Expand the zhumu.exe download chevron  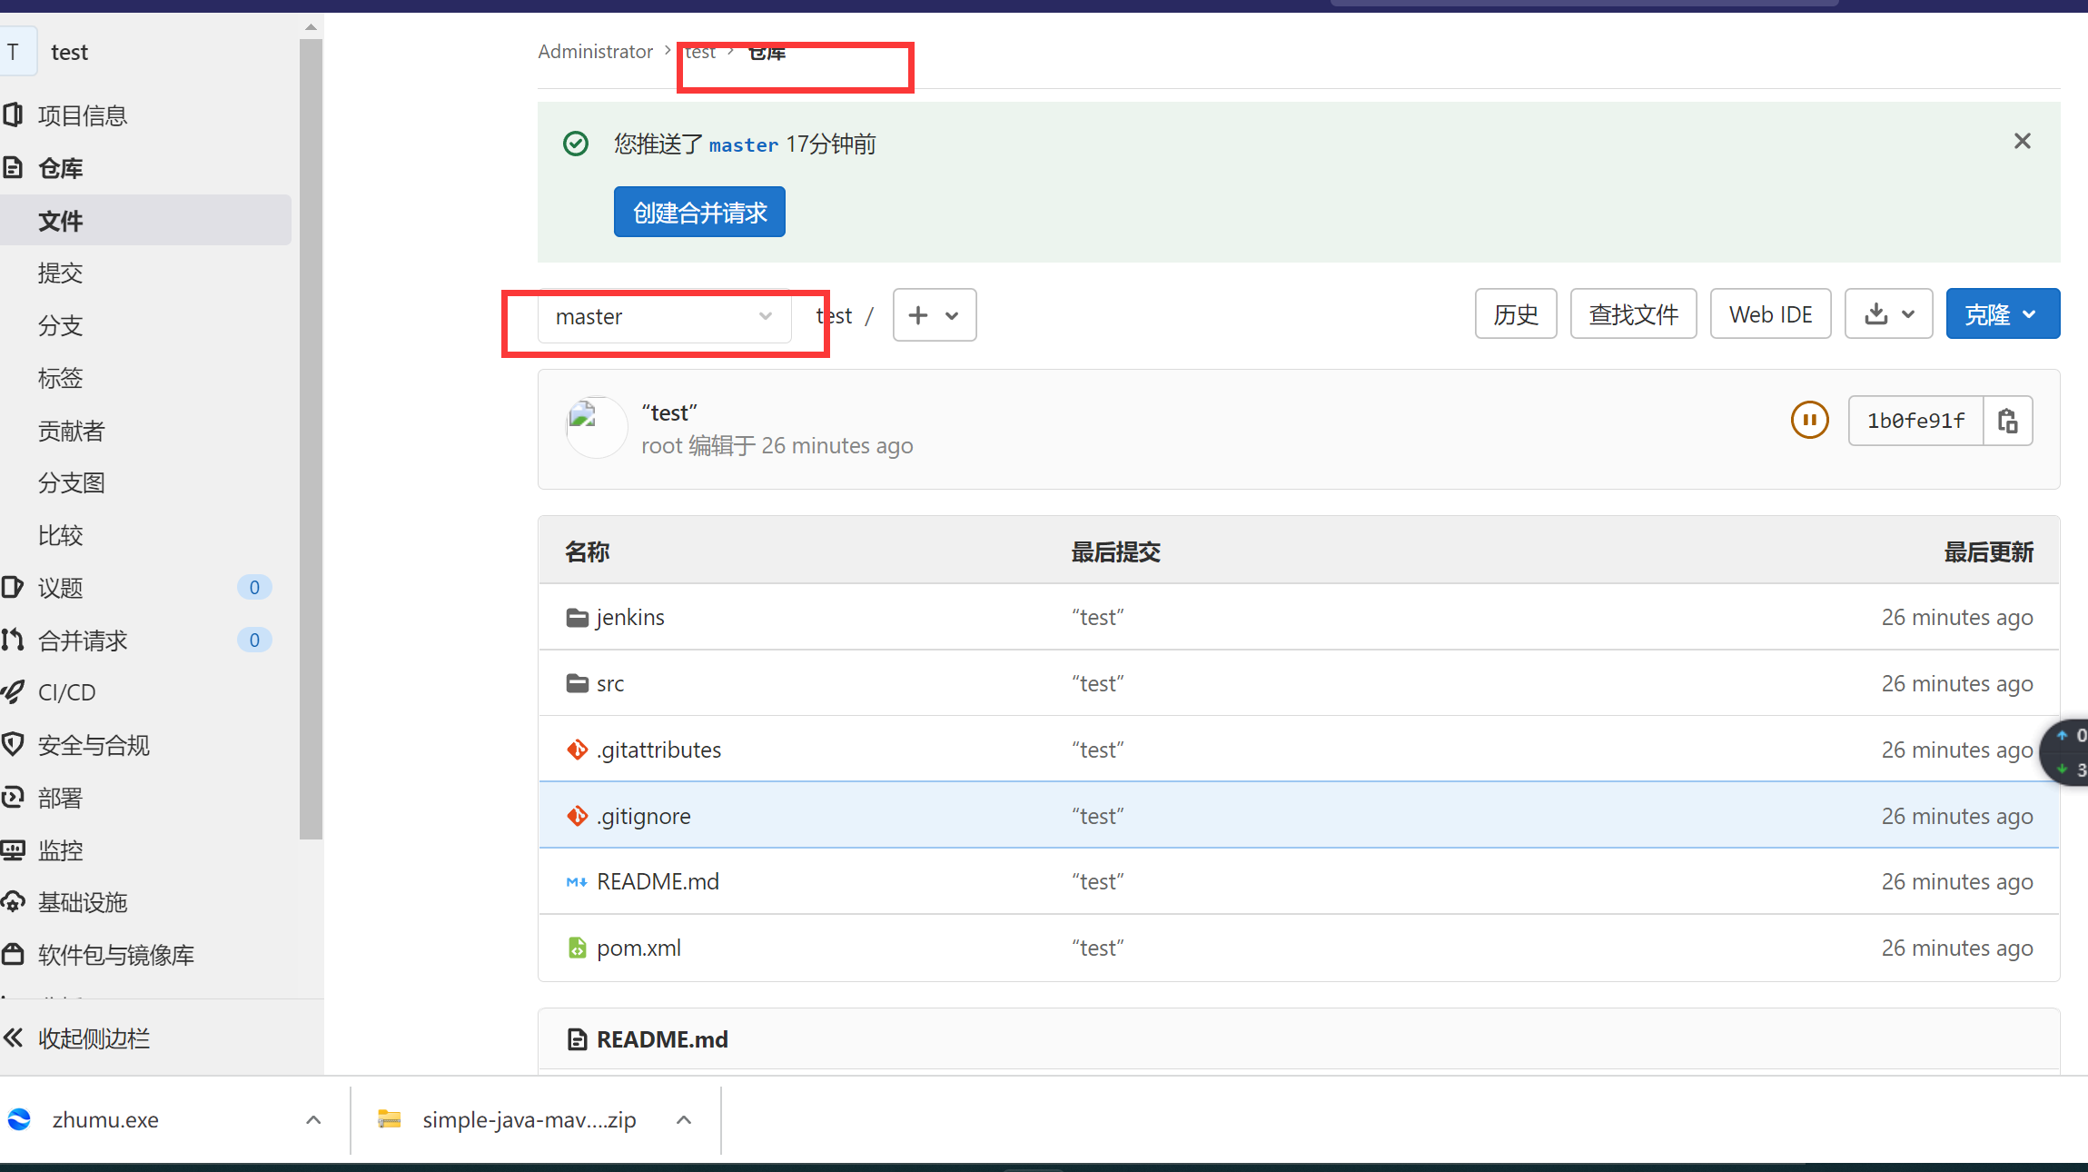click(x=312, y=1119)
